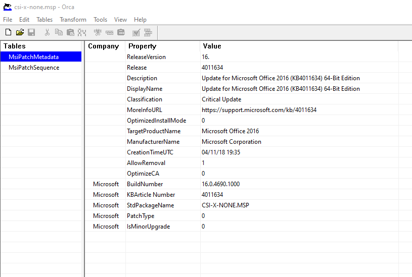Sort by the Company column header
This screenshot has height=277, width=412.
105,46
